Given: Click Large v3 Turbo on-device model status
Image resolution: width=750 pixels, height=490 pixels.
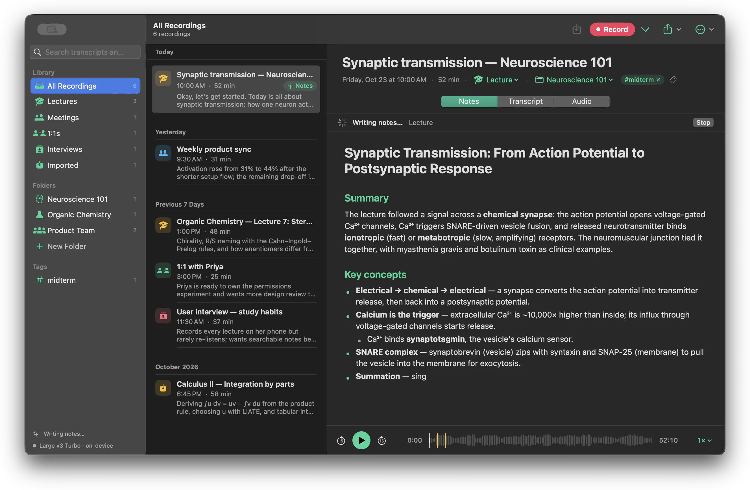Looking at the screenshot, I should (x=73, y=446).
